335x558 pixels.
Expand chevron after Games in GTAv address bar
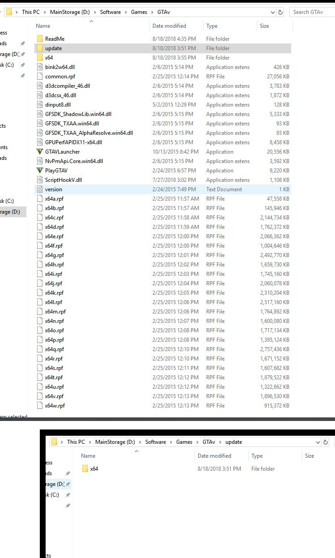tap(152, 12)
